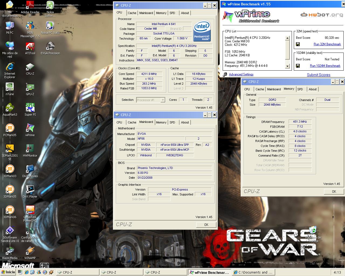Click the Submit Scores link
The height and width of the screenshot is (276, 345).
(x=319, y=75)
